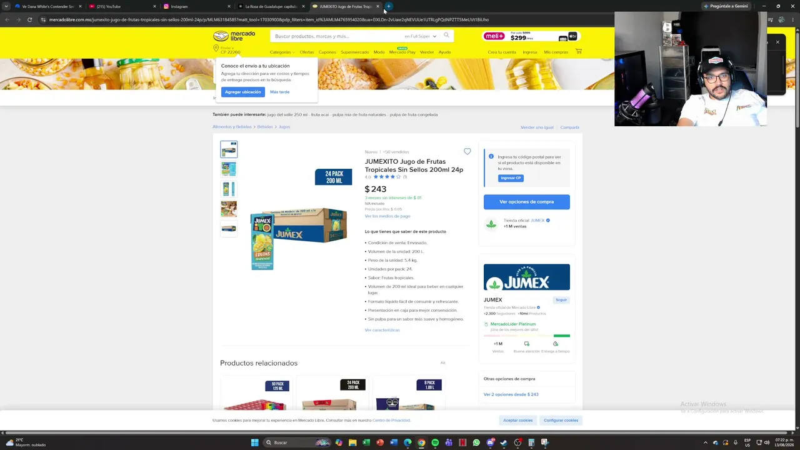
Task: Click the Bebidas breadcrumb link
Action: [x=265, y=127]
